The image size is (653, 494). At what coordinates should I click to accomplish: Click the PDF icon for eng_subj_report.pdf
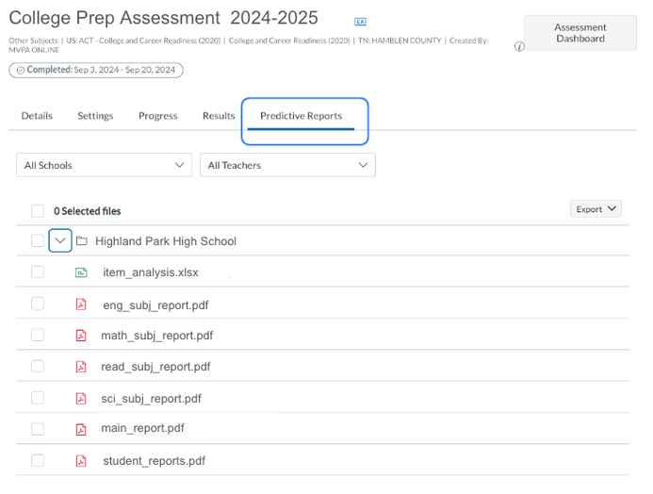point(81,305)
